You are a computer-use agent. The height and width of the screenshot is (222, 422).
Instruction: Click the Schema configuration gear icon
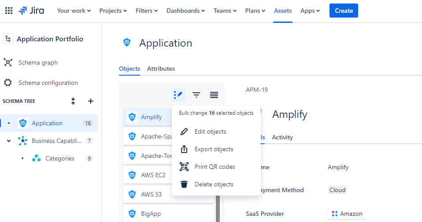[x=8, y=83]
